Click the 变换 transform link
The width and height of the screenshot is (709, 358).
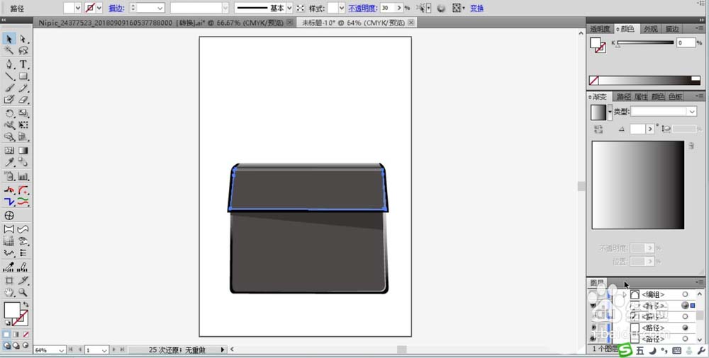coord(476,8)
